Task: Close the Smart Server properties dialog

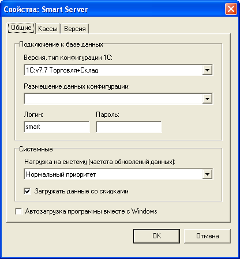Action: (x=231, y=9)
